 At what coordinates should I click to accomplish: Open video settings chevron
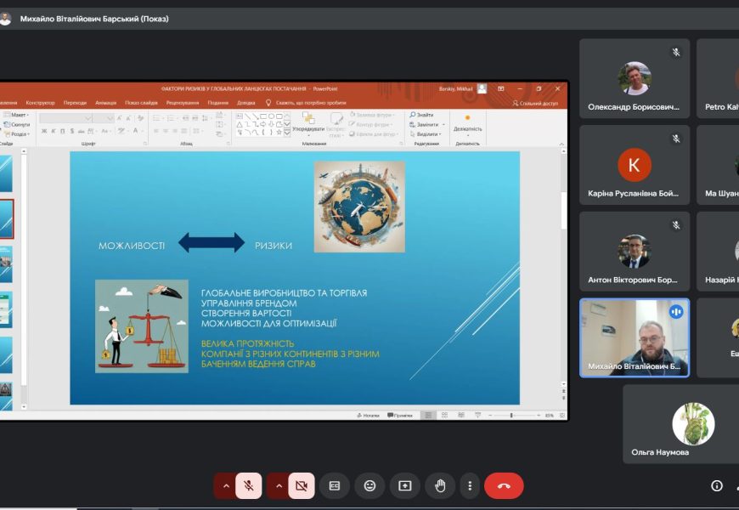tap(278, 485)
